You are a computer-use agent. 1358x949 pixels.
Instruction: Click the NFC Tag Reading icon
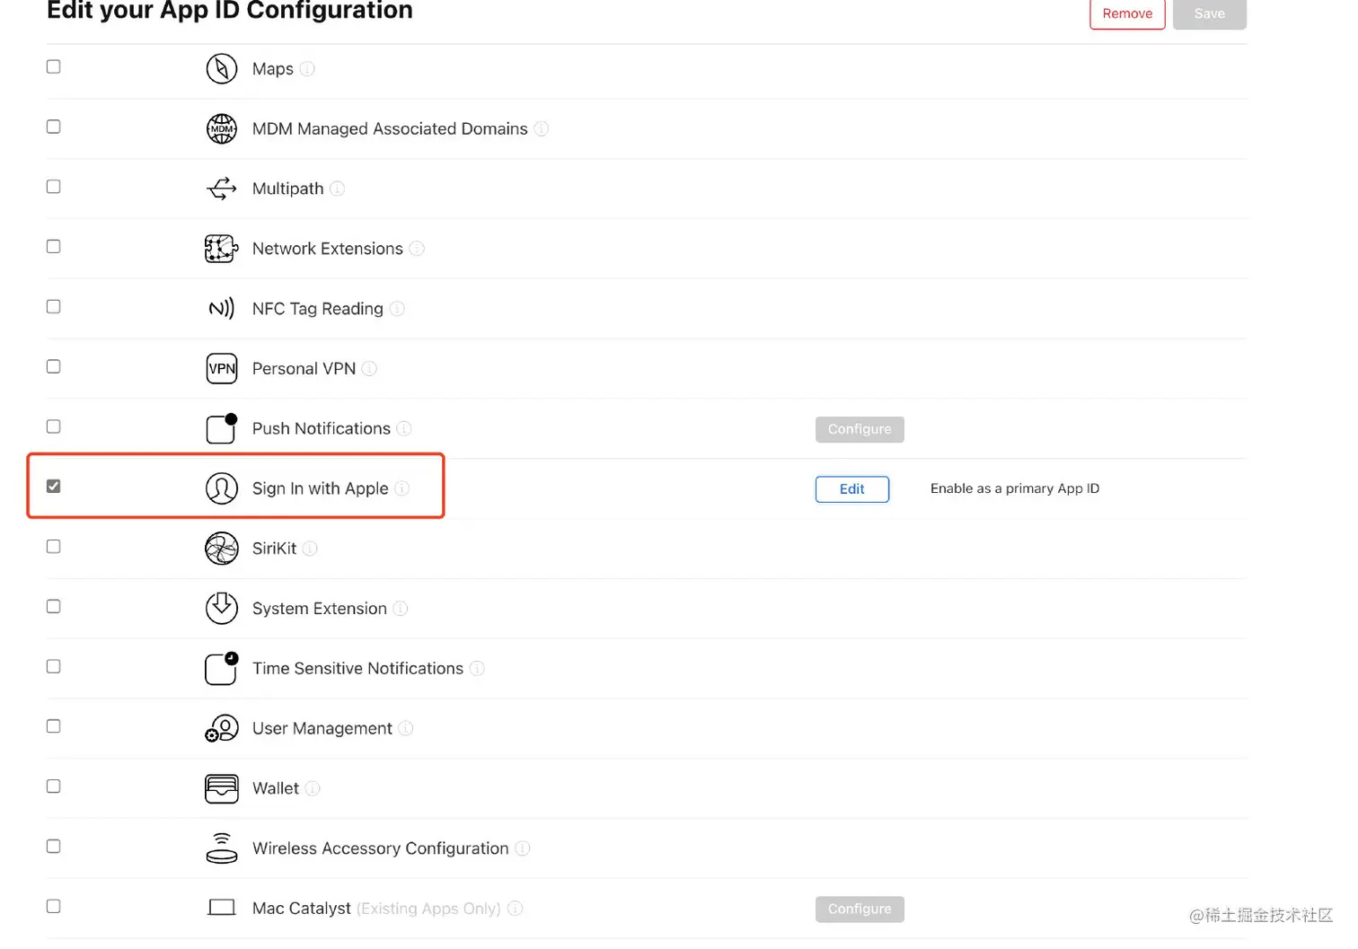coord(221,308)
